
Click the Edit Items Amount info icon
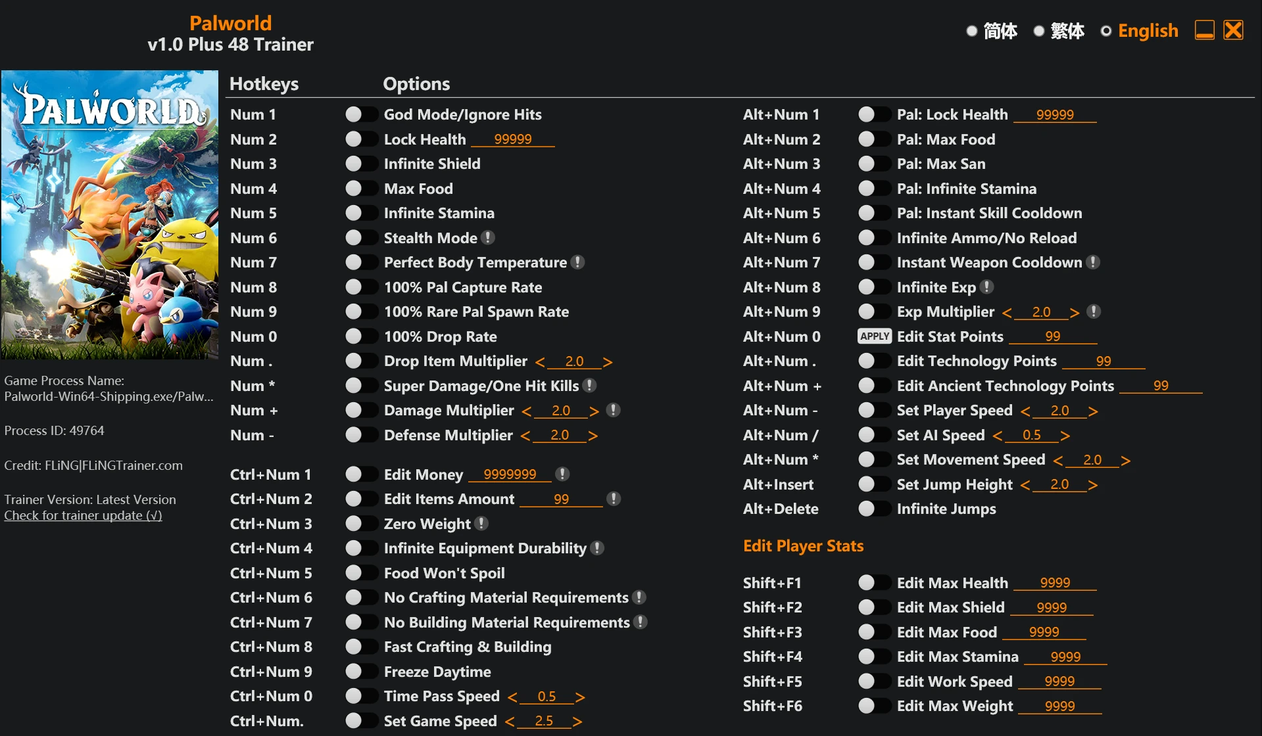[613, 499]
